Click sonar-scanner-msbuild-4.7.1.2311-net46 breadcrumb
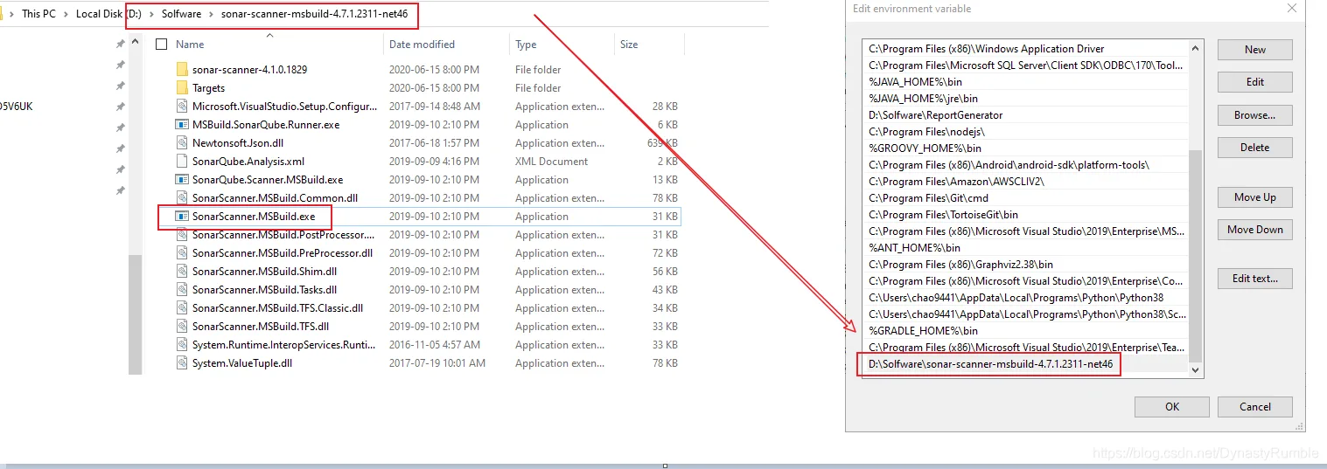The height and width of the screenshot is (469, 1327). (314, 14)
